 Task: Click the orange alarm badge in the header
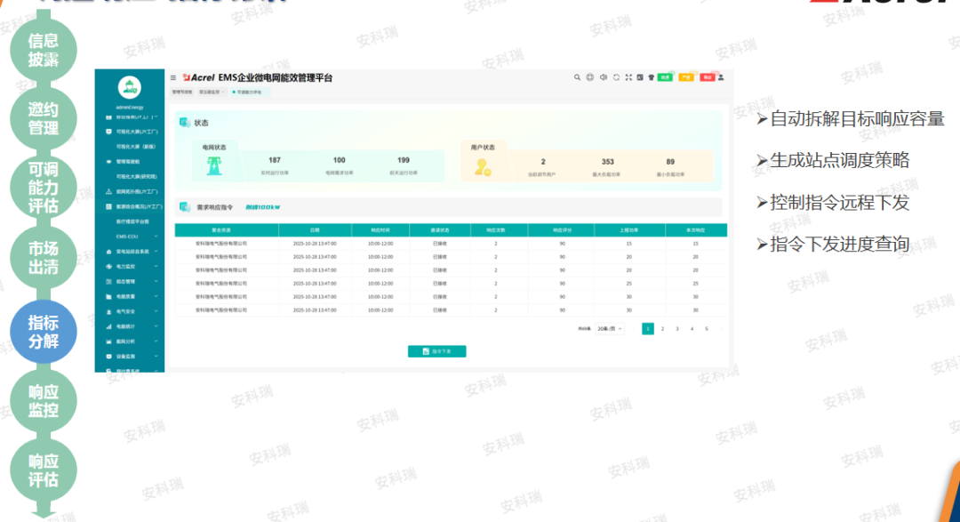point(686,77)
